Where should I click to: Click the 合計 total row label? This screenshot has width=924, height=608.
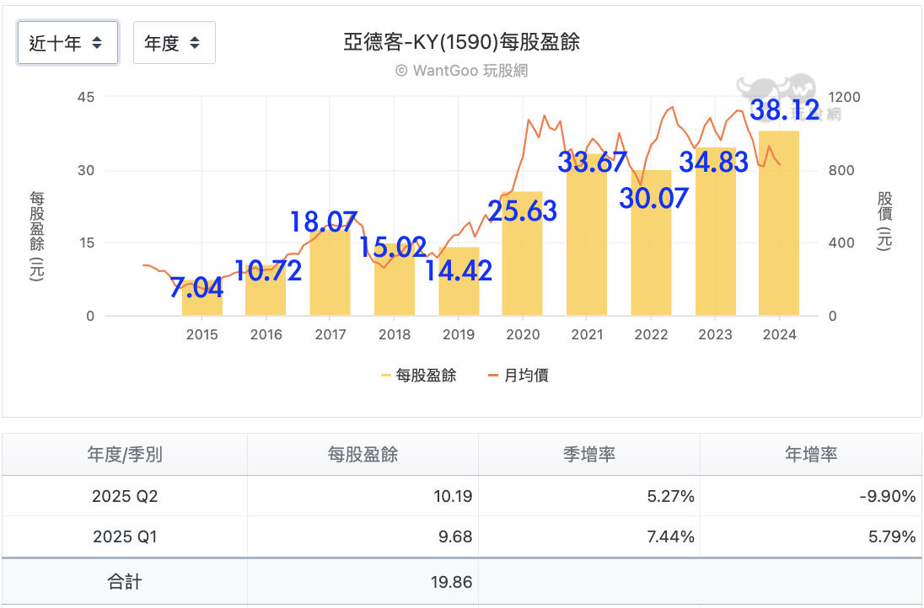pyautogui.click(x=125, y=582)
